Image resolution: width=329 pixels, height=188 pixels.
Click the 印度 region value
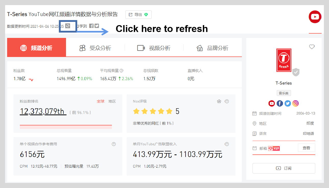click(x=310, y=123)
